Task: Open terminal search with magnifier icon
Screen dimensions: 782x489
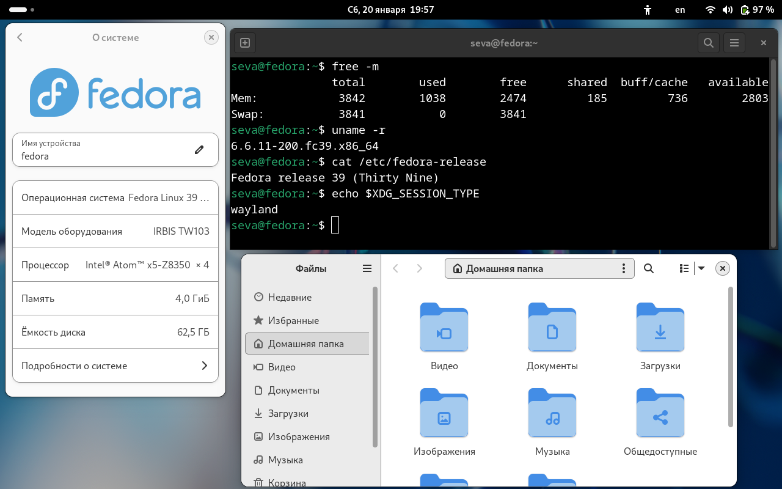Action: [x=708, y=43]
